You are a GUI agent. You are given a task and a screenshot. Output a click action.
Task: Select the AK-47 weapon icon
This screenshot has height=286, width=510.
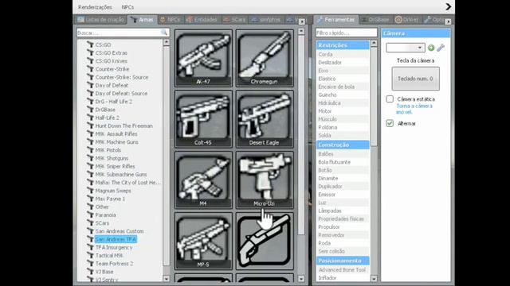point(203,58)
